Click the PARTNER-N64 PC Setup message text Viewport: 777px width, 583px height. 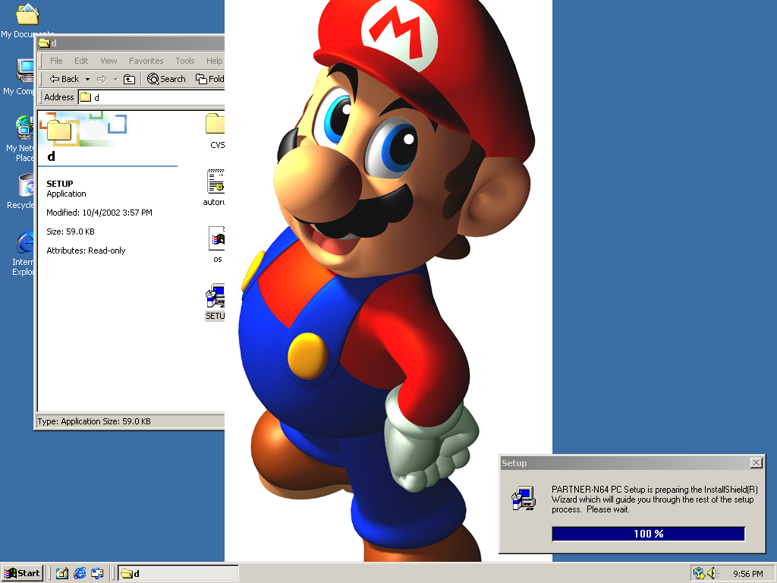pos(654,499)
